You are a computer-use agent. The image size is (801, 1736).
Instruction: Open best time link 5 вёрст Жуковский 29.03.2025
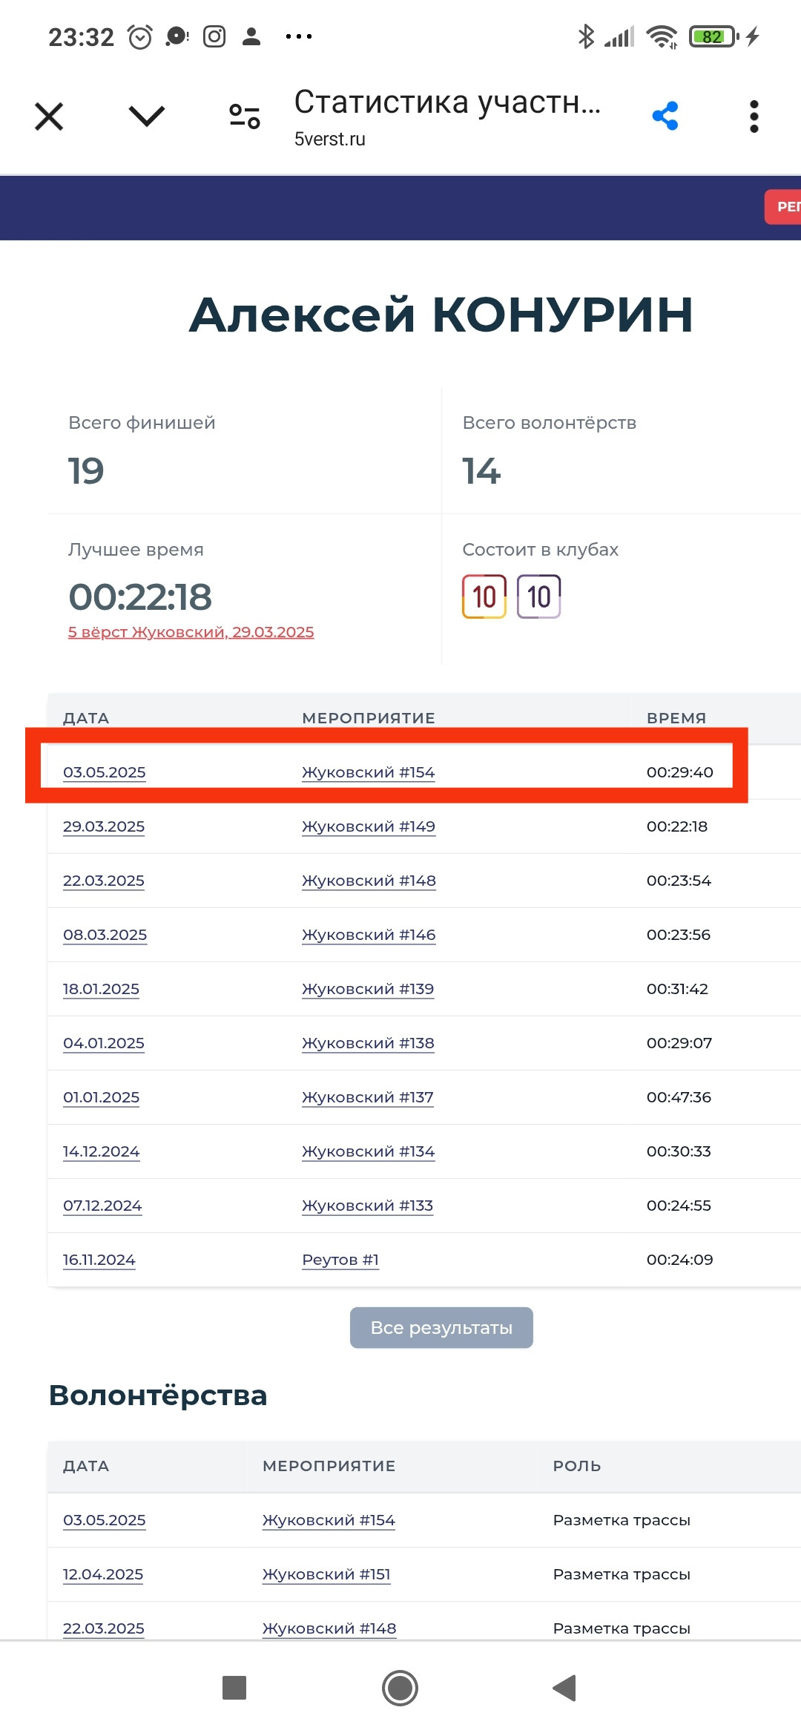pyautogui.click(x=191, y=632)
